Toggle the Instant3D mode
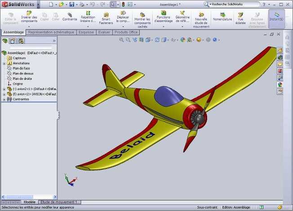The height and width of the screenshot is (211, 293). 276,19
